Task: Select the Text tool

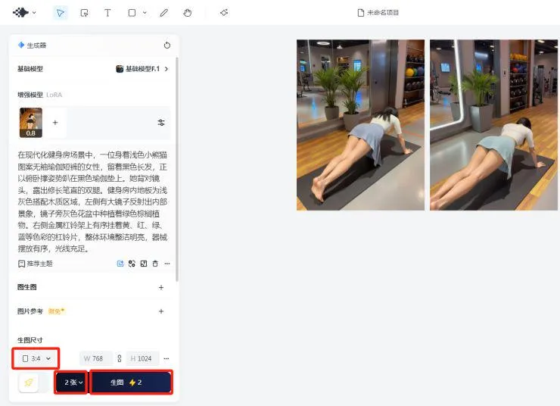Action: (x=107, y=13)
